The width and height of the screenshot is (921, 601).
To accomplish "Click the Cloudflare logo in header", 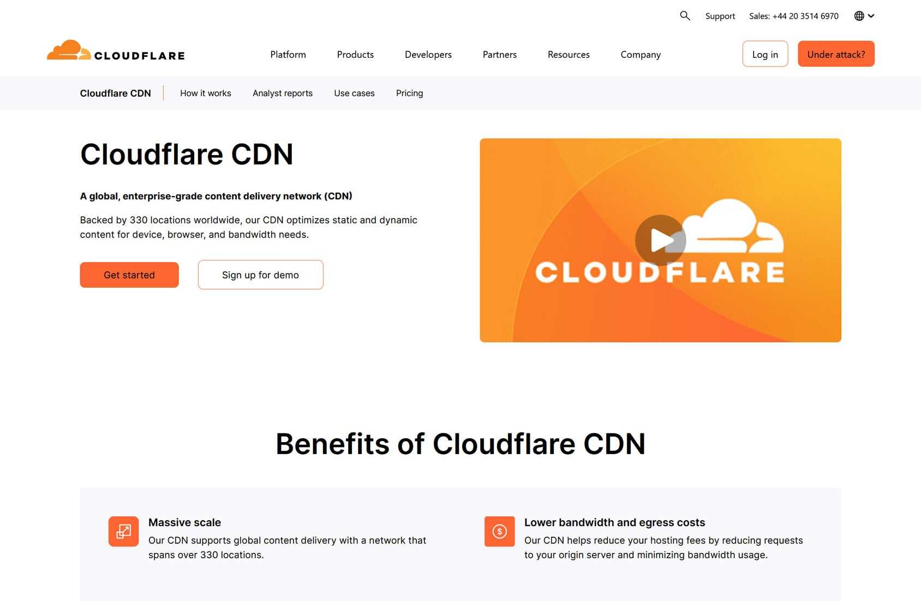I will tap(116, 50).
